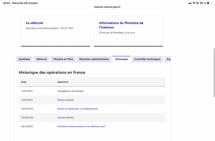Click the date 28/12/2016 cell
The height and width of the screenshot is (141, 215).
[x=27, y=126]
